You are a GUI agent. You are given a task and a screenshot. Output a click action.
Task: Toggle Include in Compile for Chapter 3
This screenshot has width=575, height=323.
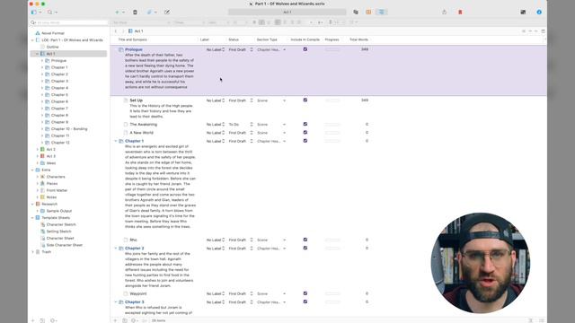305,301
